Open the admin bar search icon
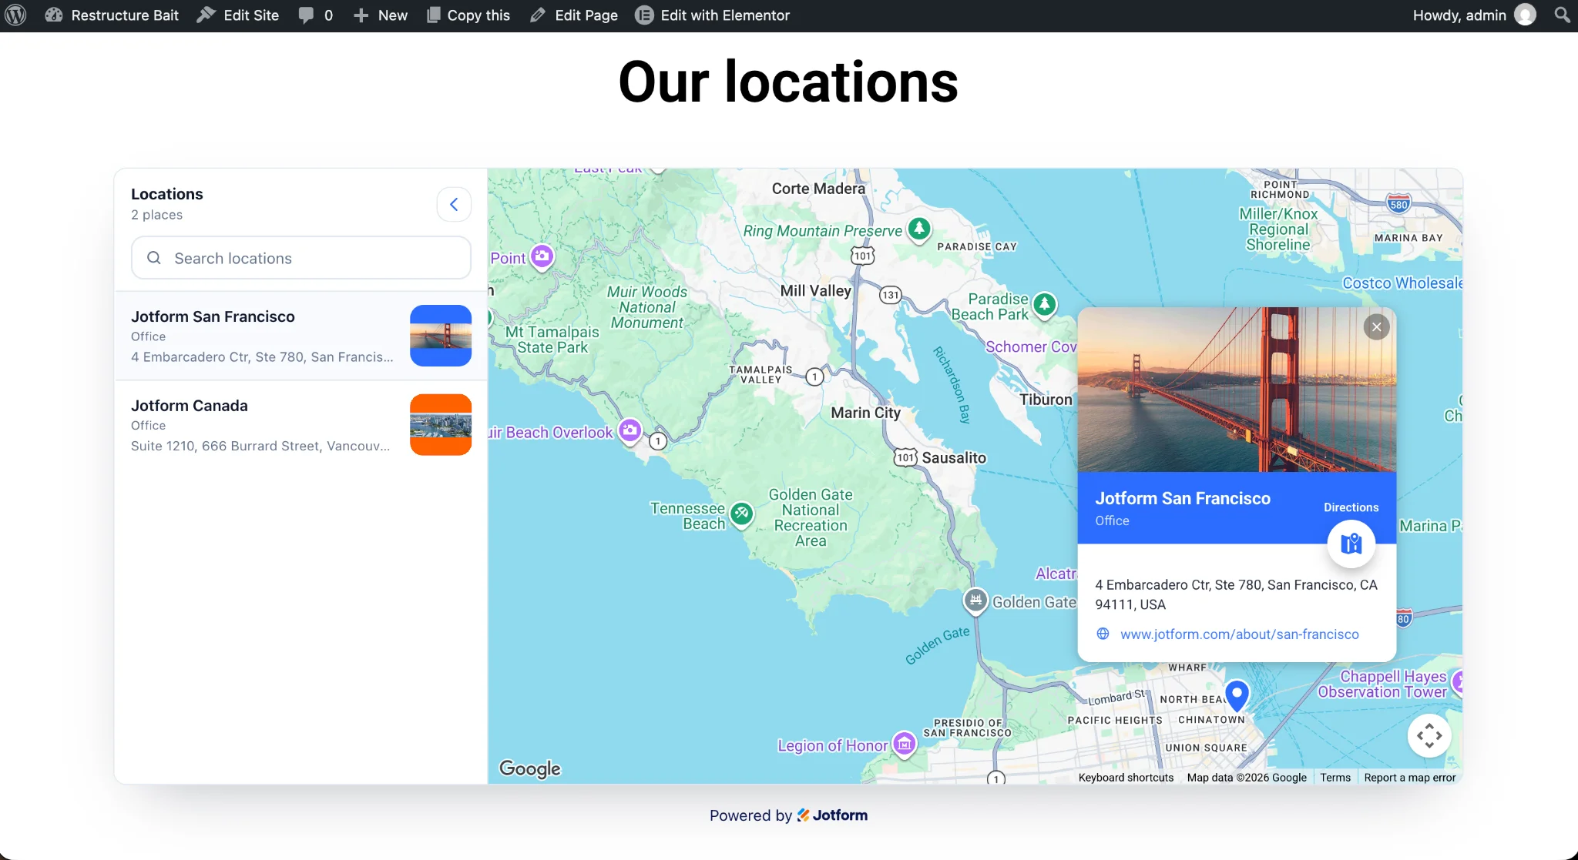Viewport: 1578px width, 860px height. (1562, 15)
